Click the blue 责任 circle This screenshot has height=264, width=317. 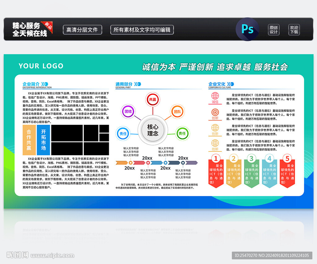click(x=123, y=133)
